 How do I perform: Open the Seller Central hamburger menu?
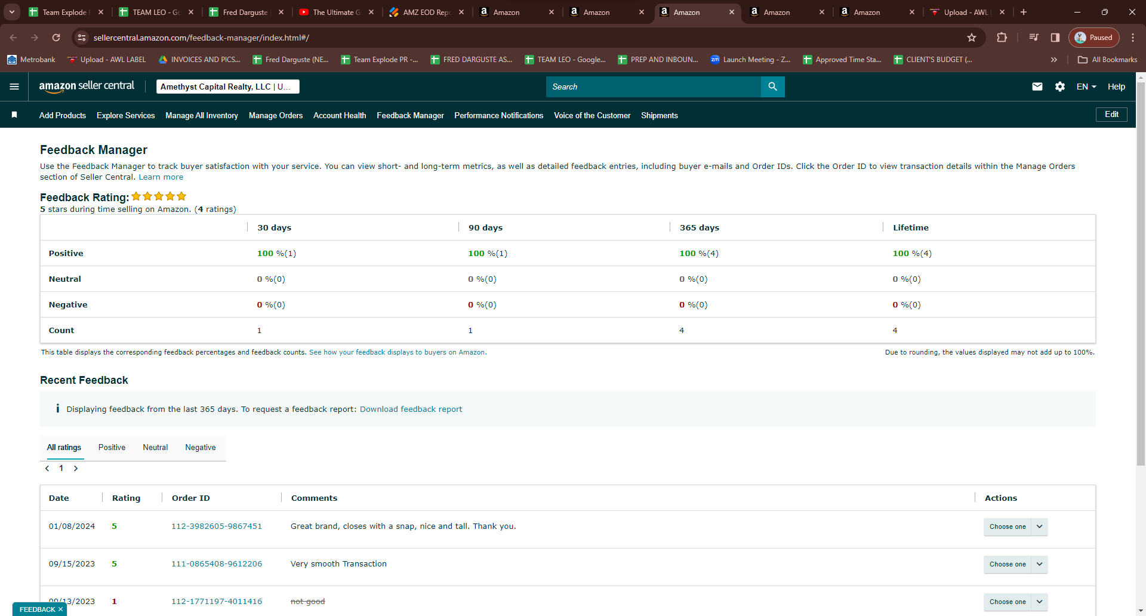click(x=14, y=87)
